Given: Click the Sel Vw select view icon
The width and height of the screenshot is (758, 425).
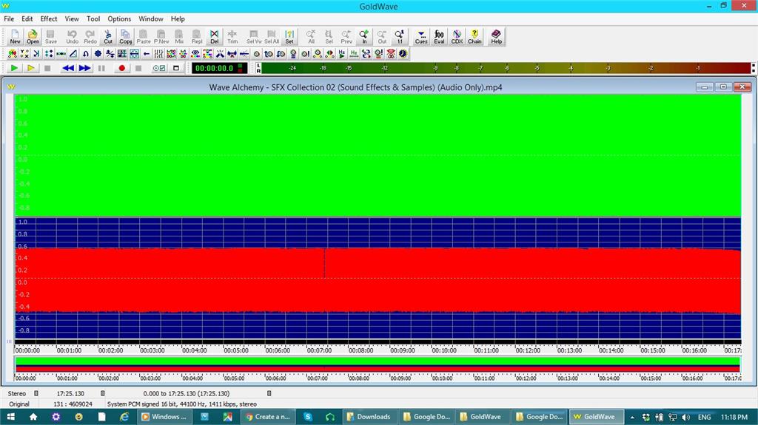Looking at the screenshot, I should click(254, 37).
